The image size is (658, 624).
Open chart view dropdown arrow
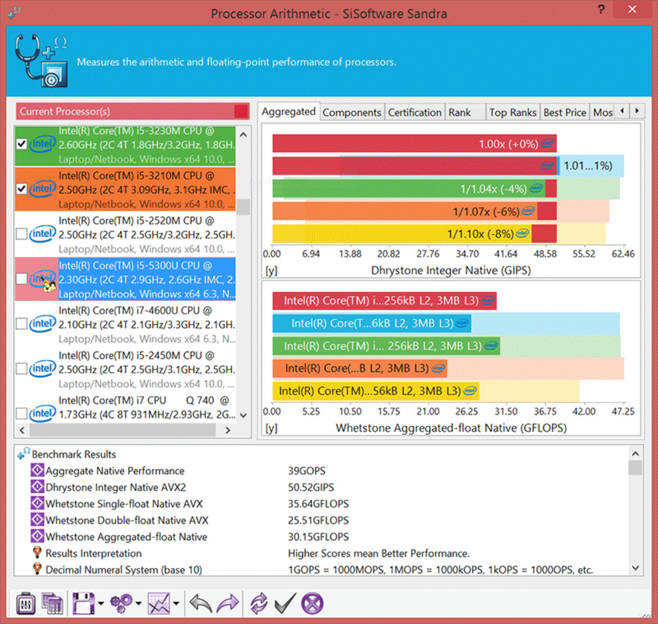click(x=176, y=604)
